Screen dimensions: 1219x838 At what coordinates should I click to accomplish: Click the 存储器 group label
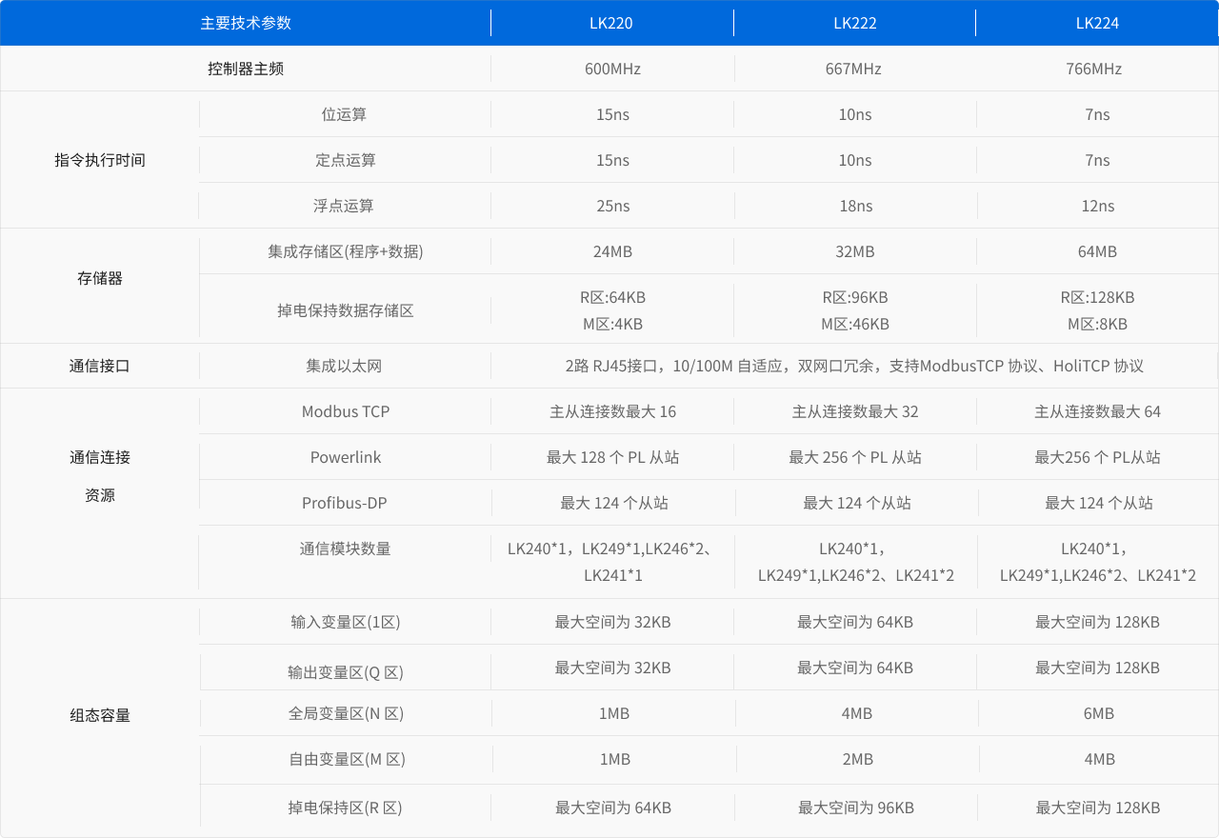point(100,278)
